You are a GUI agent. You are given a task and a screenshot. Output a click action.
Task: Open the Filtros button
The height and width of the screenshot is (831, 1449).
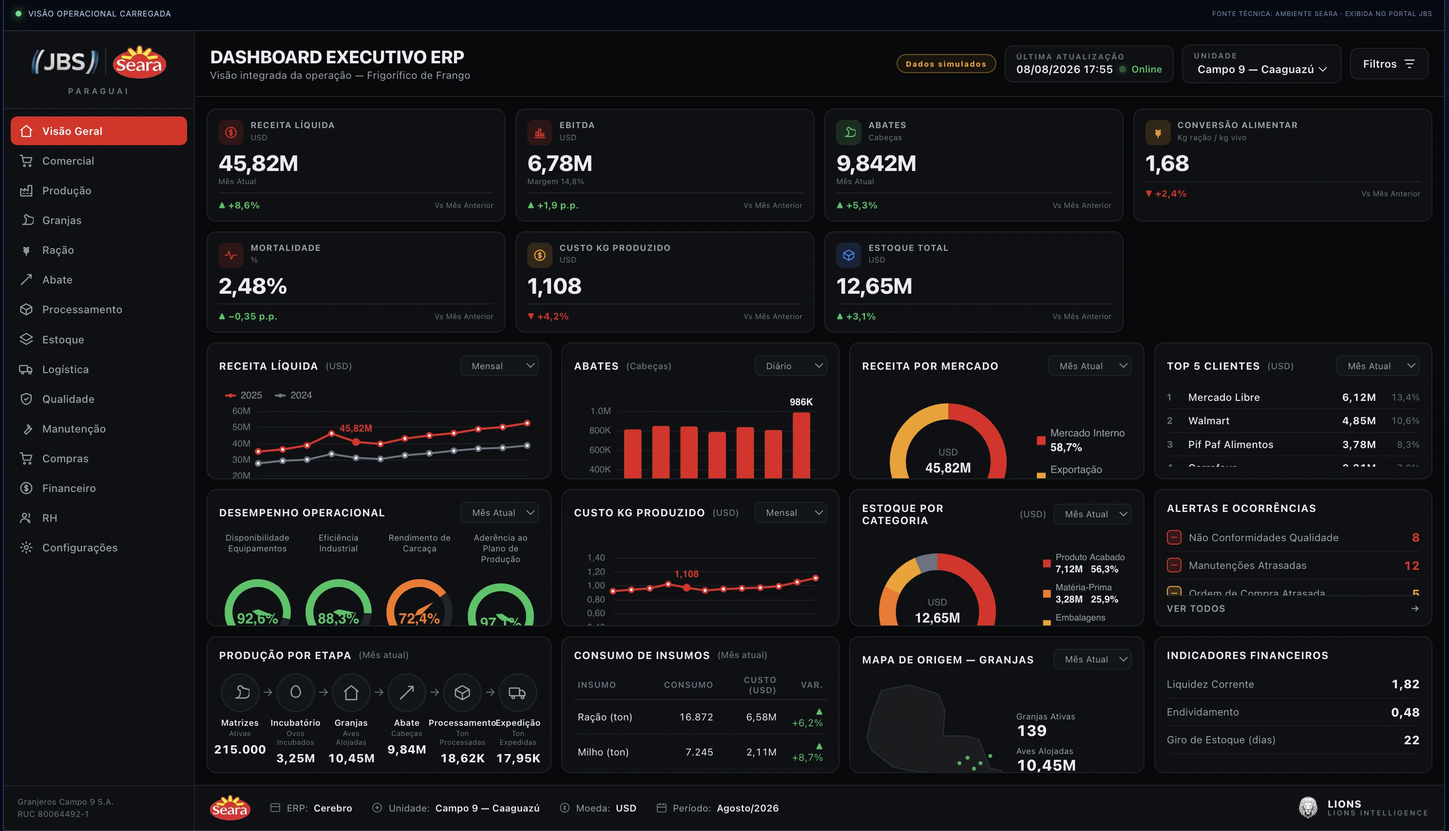click(x=1389, y=64)
